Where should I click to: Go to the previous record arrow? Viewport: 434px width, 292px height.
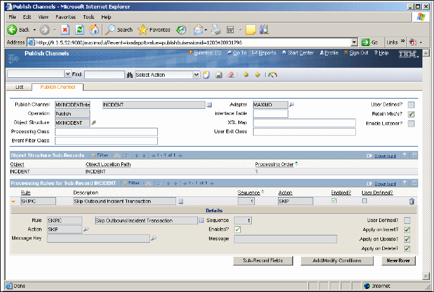pyautogui.click(x=246, y=75)
